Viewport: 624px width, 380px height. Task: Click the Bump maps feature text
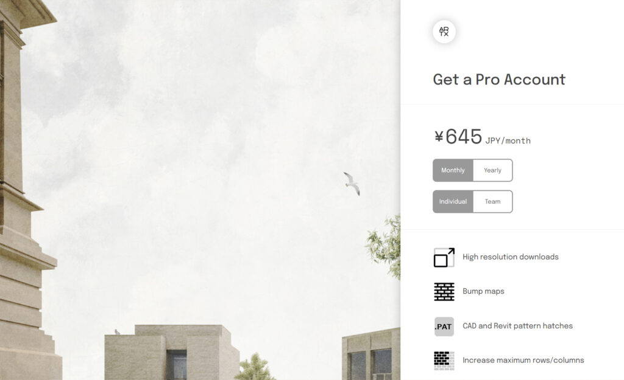pyautogui.click(x=483, y=291)
